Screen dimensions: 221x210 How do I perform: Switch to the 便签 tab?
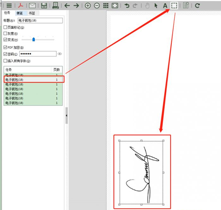tap(20, 13)
